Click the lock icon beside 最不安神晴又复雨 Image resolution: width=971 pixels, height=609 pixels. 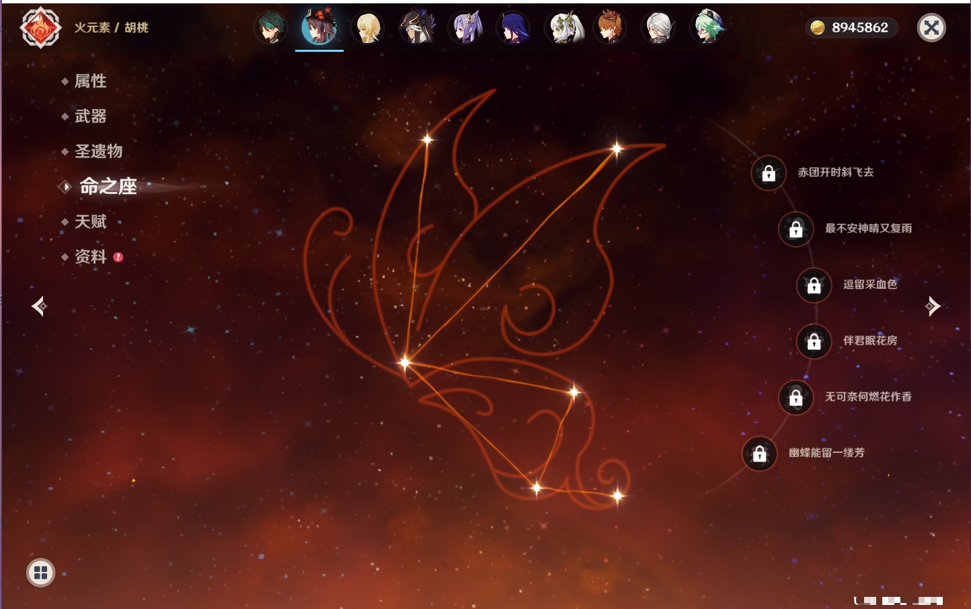click(796, 229)
